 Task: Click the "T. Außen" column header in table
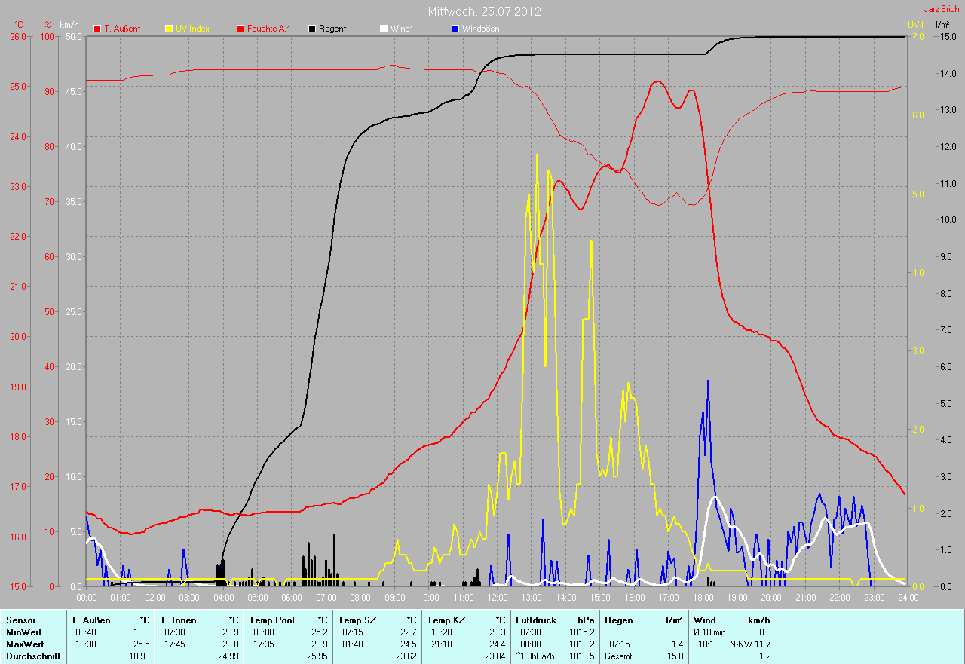click(x=91, y=620)
